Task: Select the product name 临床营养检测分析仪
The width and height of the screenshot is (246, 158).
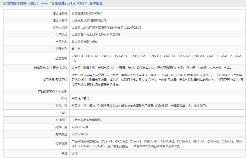Action: click(85, 42)
